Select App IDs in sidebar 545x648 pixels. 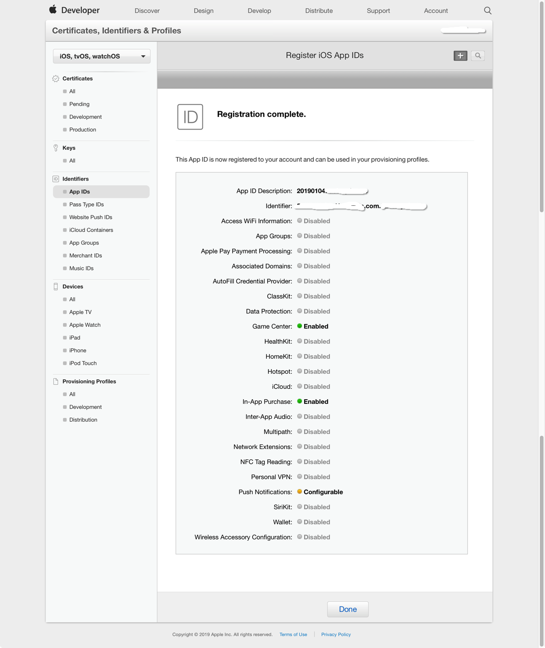tap(101, 192)
